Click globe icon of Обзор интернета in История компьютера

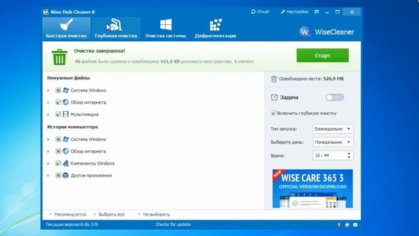(x=65, y=151)
